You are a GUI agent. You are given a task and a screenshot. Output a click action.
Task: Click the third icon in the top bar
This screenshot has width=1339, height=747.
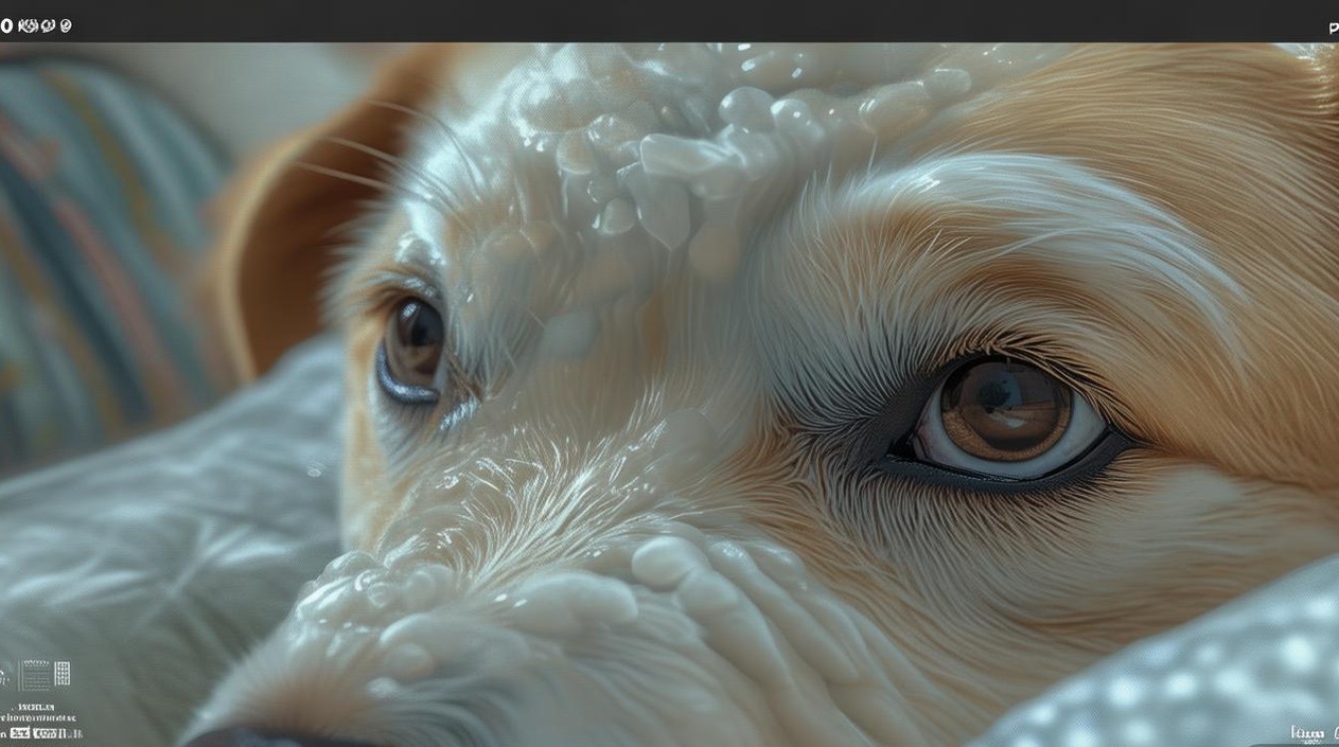click(46, 26)
